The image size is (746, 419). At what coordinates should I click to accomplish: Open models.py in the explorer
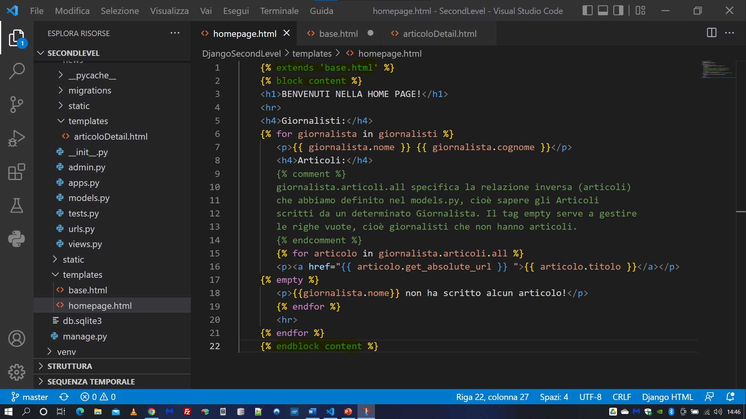(112, 198)
